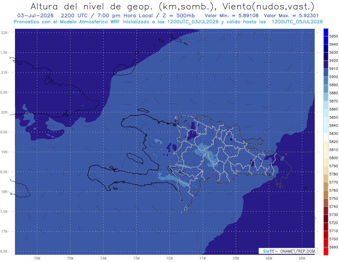Click the '5880' color bar label
This screenshot has width=339, height=262.
[x=334, y=93]
